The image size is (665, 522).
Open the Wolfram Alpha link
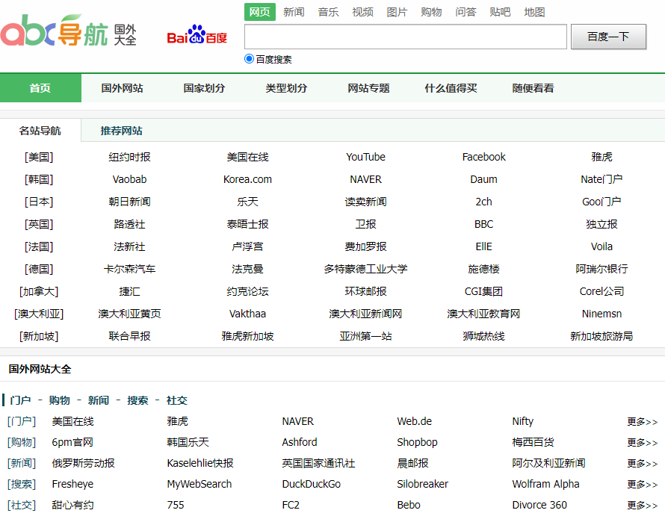click(546, 484)
